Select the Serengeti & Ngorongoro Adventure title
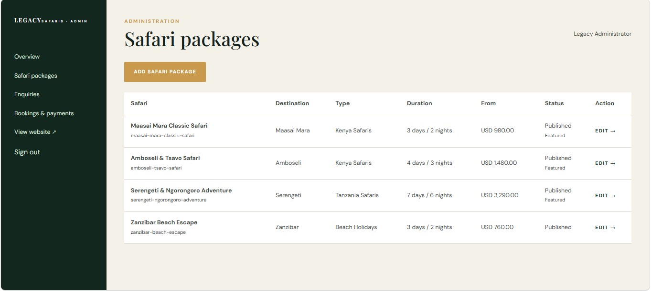The width and height of the screenshot is (651, 291). click(181, 191)
